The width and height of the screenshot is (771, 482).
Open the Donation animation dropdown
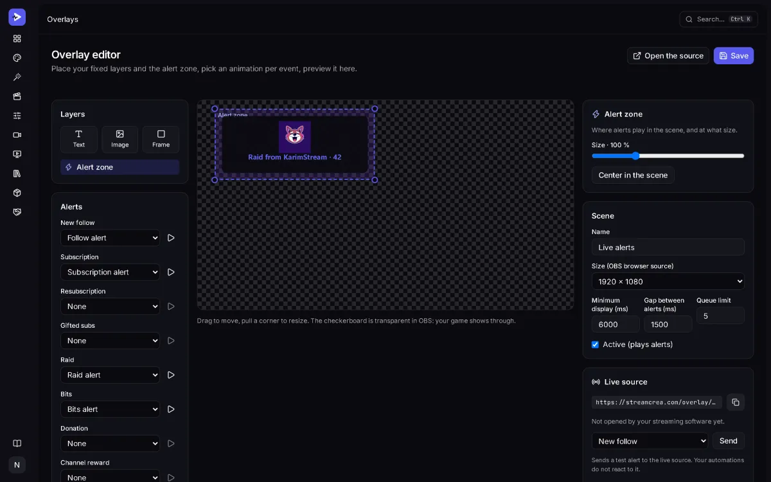point(111,443)
